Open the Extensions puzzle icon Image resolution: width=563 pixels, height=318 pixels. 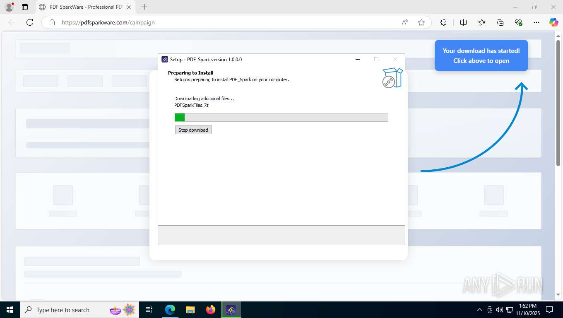pos(443,22)
